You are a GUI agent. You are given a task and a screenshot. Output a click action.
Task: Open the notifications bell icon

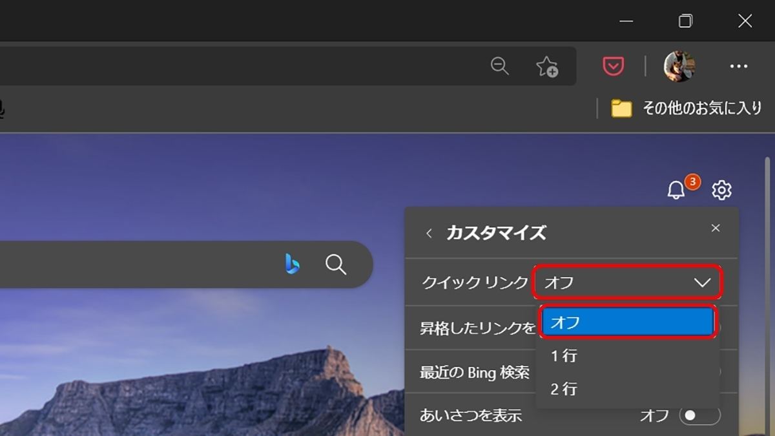(676, 190)
